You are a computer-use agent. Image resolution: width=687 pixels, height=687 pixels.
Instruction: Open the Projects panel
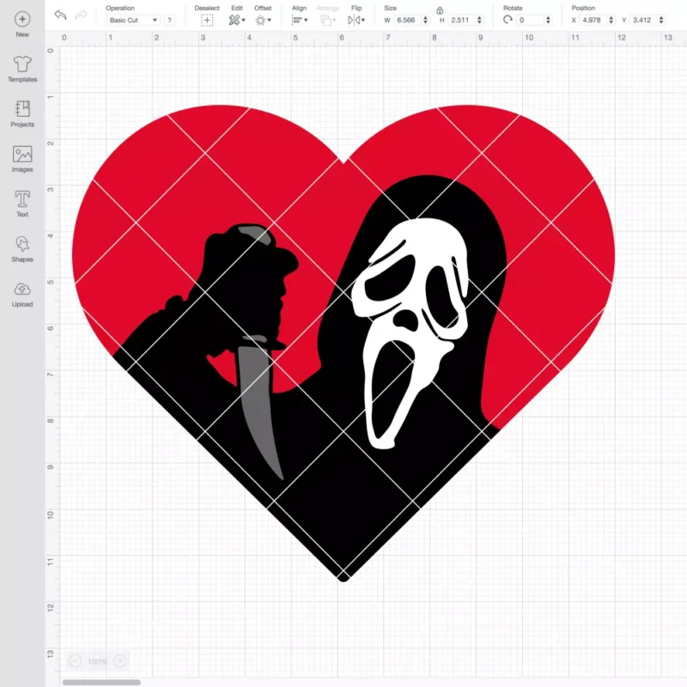pyautogui.click(x=22, y=114)
